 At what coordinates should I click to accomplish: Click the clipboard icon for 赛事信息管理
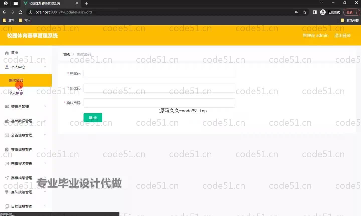coord(7,149)
